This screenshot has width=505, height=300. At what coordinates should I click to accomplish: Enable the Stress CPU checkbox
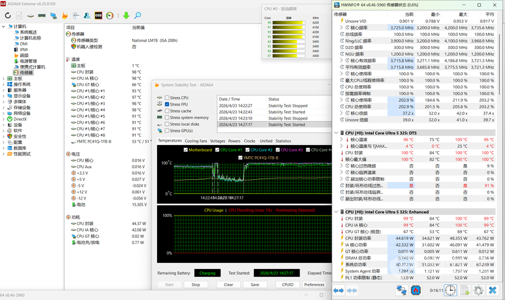[x=167, y=98]
